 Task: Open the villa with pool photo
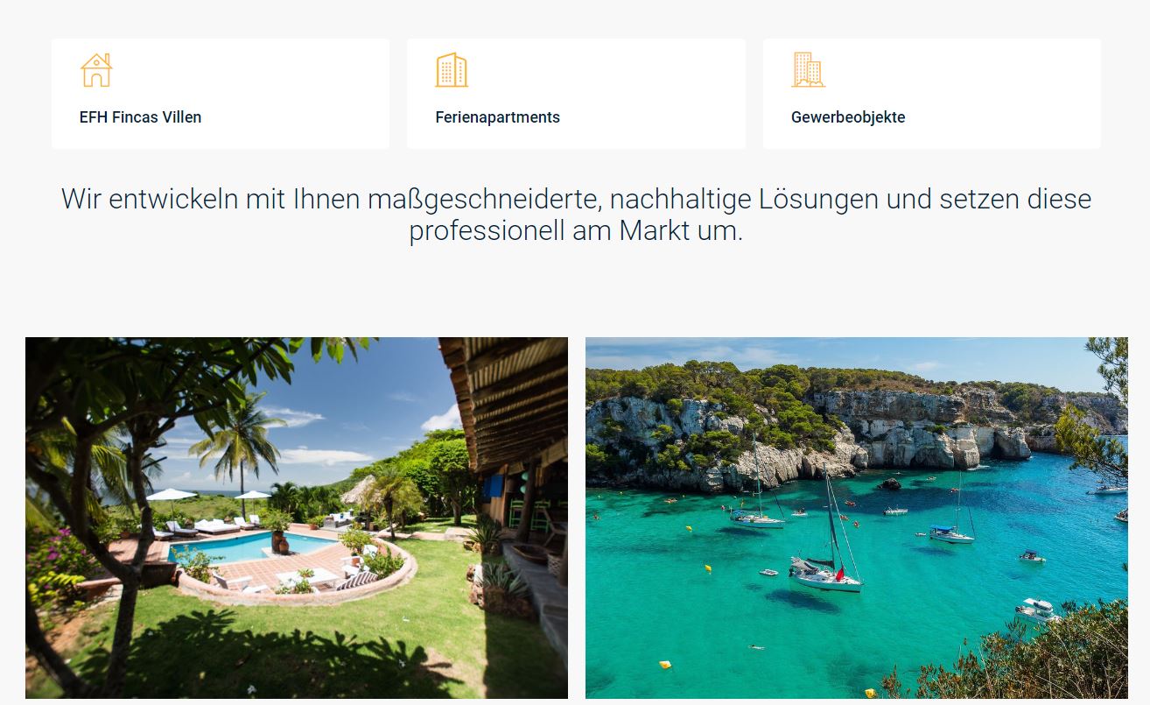point(297,518)
